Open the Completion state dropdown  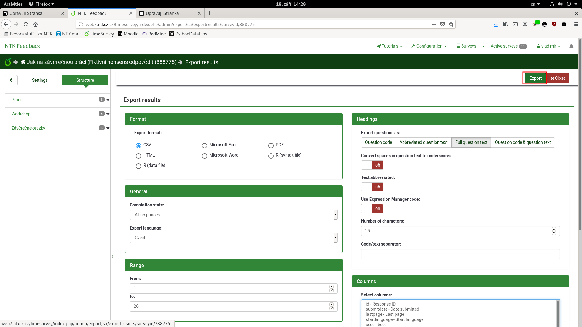tap(233, 215)
